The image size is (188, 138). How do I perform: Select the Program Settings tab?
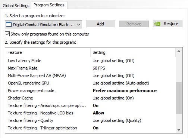pyautogui.click(x=49, y=5)
